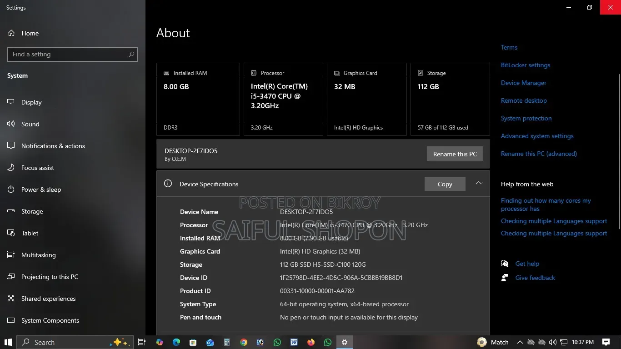Open Microsoft Edge from the taskbar
This screenshot has height=349, width=621.
pyautogui.click(x=176, y=342)
